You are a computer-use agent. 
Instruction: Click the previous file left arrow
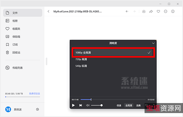(127, 11)
